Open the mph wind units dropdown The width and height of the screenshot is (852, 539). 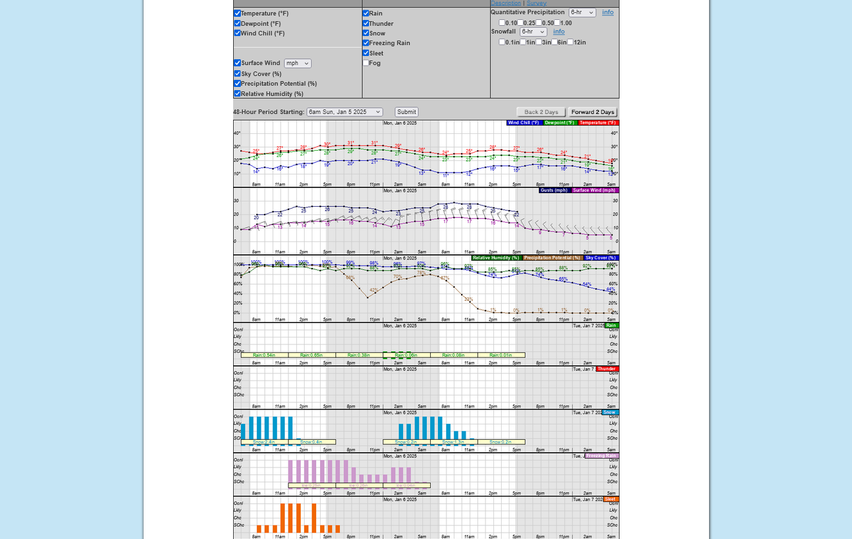298,63
